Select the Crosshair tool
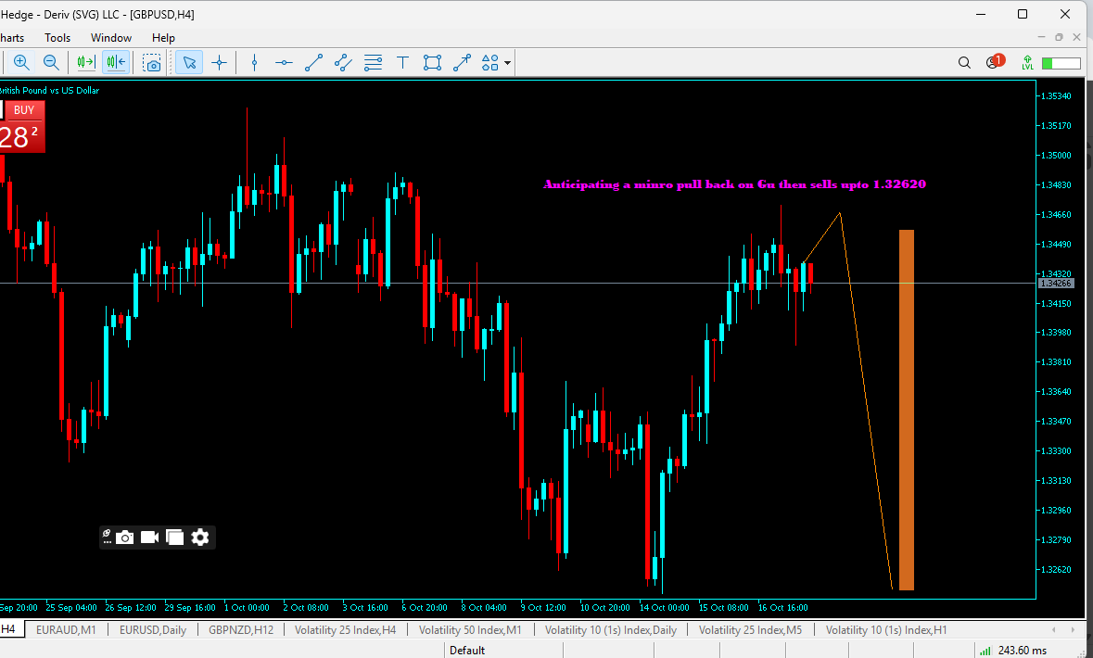Screen dimensions: 1093x658 click(220, 62)
